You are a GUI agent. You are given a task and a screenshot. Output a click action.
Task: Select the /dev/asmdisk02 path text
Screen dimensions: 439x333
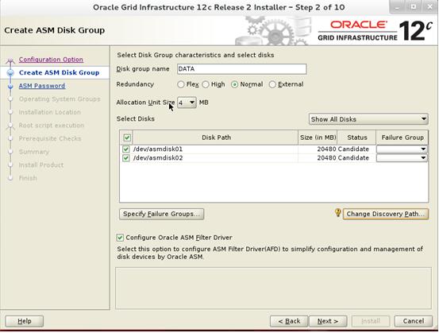tap(158, 158)
